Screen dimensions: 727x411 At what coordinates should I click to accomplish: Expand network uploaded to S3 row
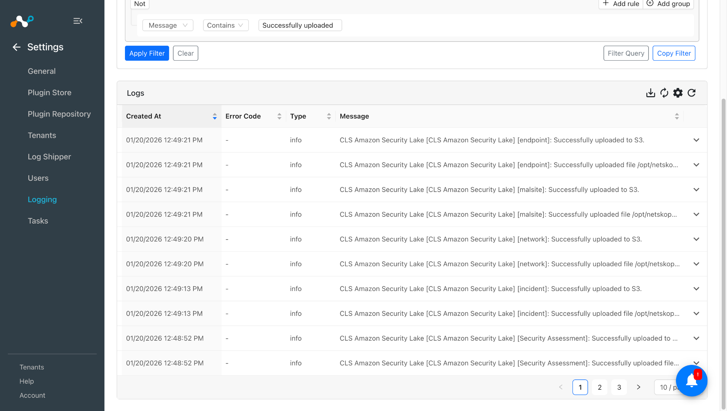(x=696, y=239)
